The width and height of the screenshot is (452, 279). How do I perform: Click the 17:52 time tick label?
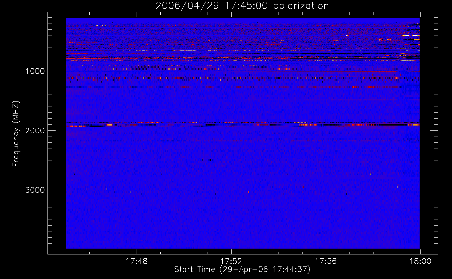click(x=231, y=261)
